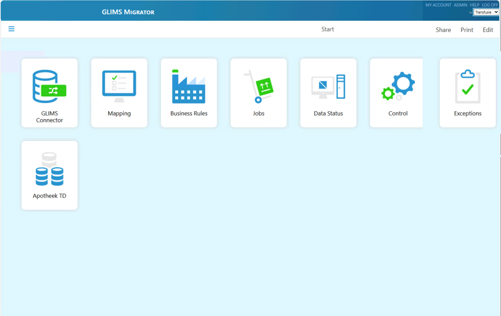Open MY ACCOUNT in top menu
The height and width of the screenshot is (316, 501).
[438, 5]
